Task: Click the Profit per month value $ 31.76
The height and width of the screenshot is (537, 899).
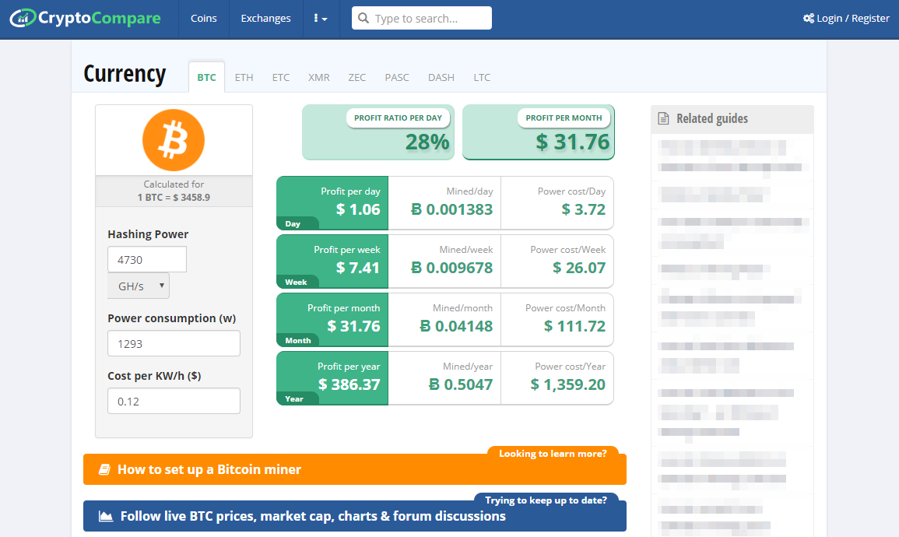Action: click(353, 326)
